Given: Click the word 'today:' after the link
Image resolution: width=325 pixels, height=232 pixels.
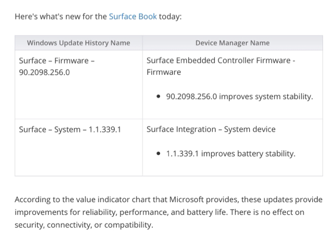Looking at the screenshot, I should point(170,17).
